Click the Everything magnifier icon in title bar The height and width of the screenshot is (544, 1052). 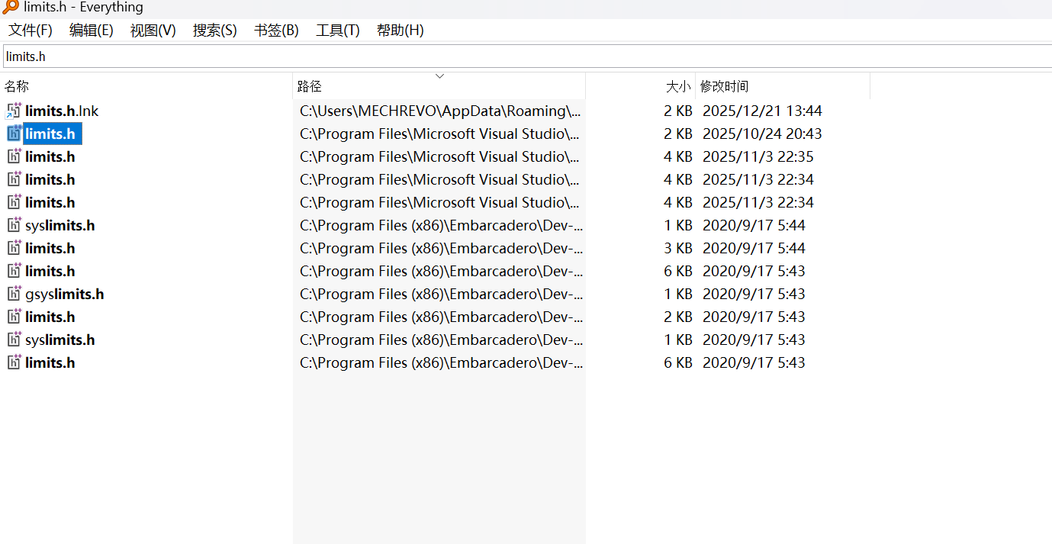[x=11, y=8]
